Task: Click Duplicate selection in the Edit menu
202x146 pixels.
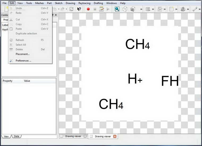Action: pyautogui.click(x=30, y=34)
